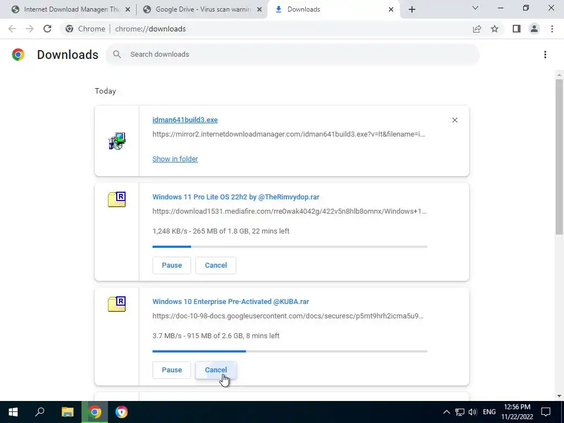564x423 pixels.
Task: Remove idman641build3.exe from the list
Action: [x=454, y=120]
